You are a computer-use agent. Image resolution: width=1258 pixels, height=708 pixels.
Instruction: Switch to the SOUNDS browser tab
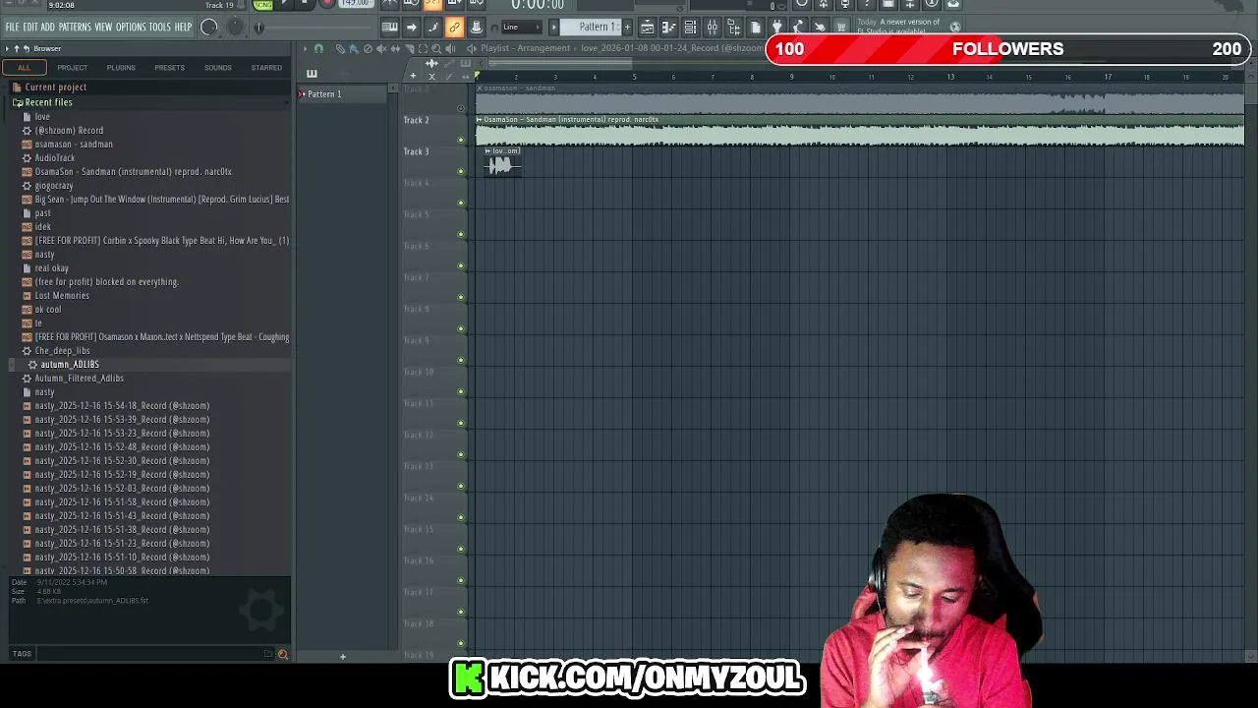(x=218, y=68)
